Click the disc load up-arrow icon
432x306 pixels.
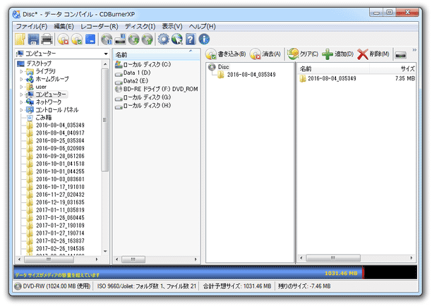click(147, 39)
